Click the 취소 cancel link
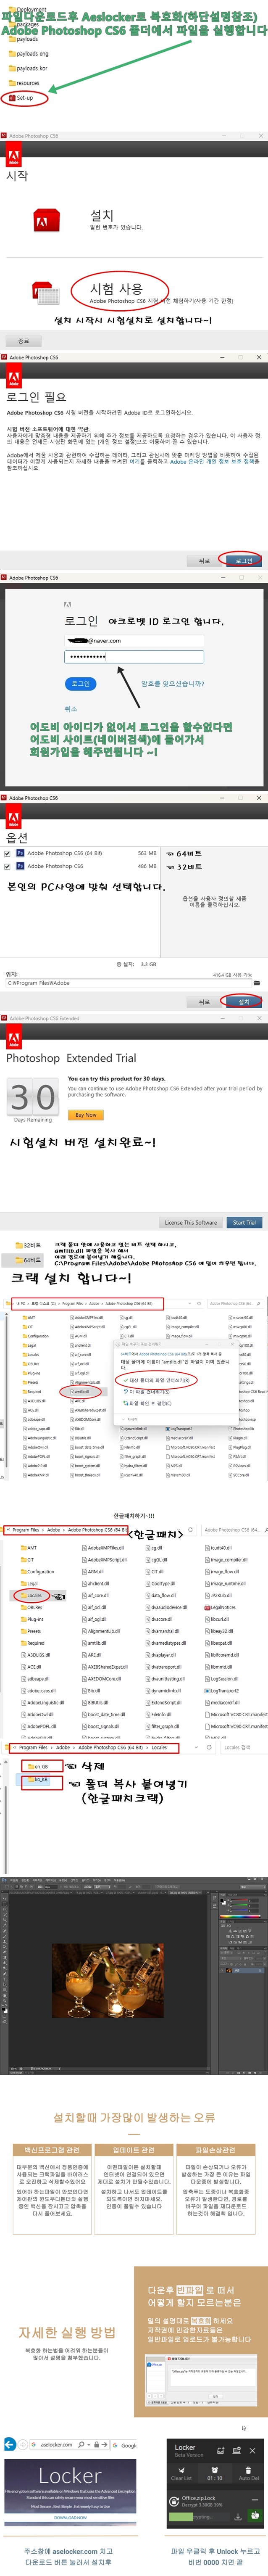This screenshot has height=2576, width=268. tap(71, 709)
